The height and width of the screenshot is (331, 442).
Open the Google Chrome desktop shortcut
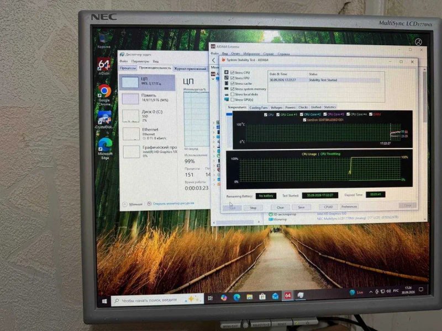pyautogui.click(x=104, y=94)
